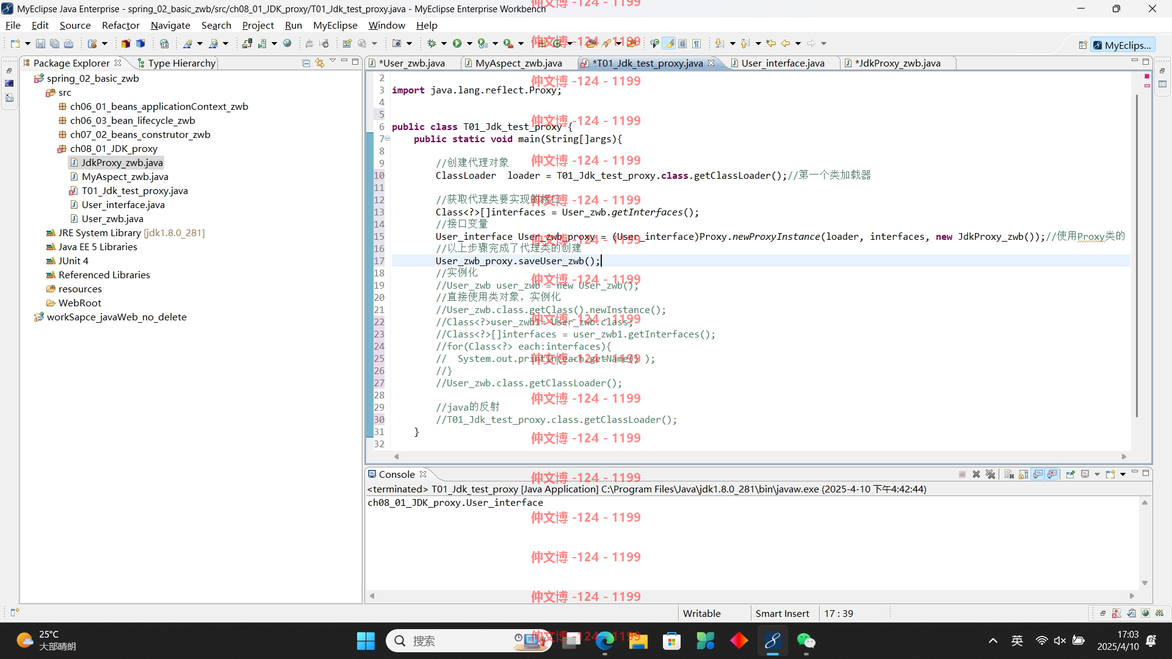Click the error marker in overview ruler

(x=1147, y=76)
